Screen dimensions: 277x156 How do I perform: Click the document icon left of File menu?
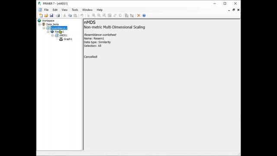coord(40,10)
